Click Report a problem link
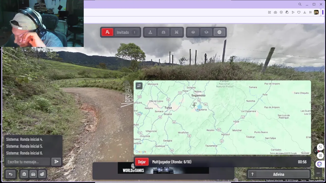The image size is (326, 183). click(316, 180)
